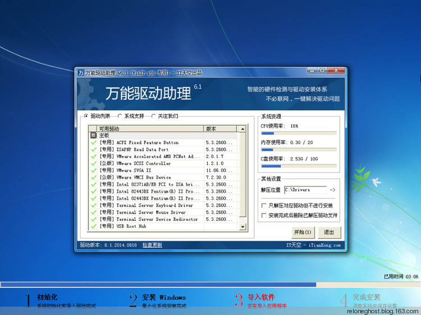The image size is (421, 315).
Task: Click the 万 app icon in title bar
Action: click(81, 73)
